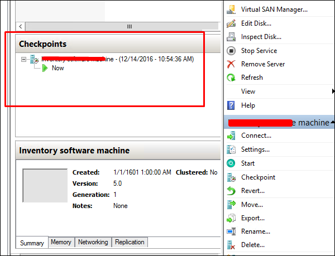Image resolution: width=335 pixels, height=256 pixels.
Task: Click the Virtual SAN Manager icon
Action: click(x=231, y=9)
